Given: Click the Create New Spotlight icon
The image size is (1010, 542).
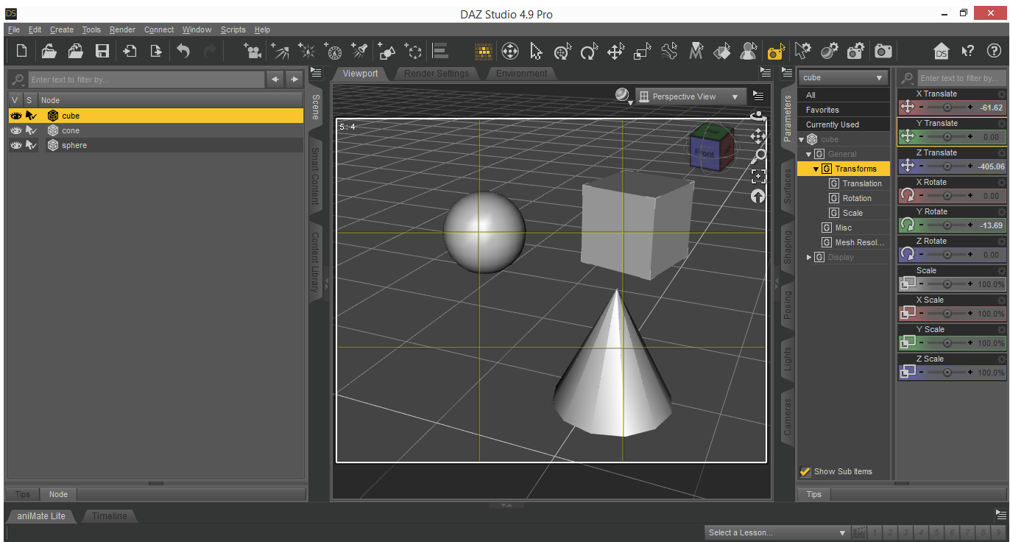Looking at the screenshot, I should tap(360, 51).
